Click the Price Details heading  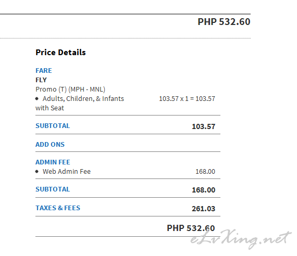(60, 53)
